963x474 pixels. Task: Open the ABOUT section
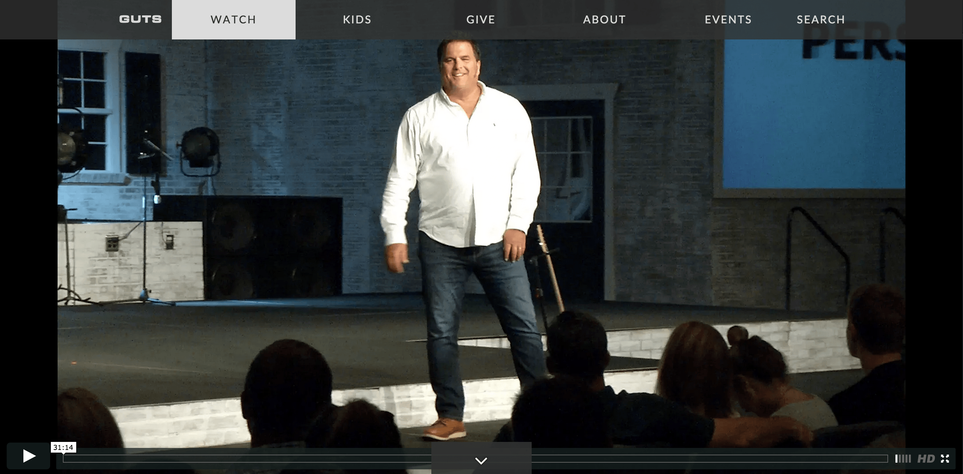[604, 19]
